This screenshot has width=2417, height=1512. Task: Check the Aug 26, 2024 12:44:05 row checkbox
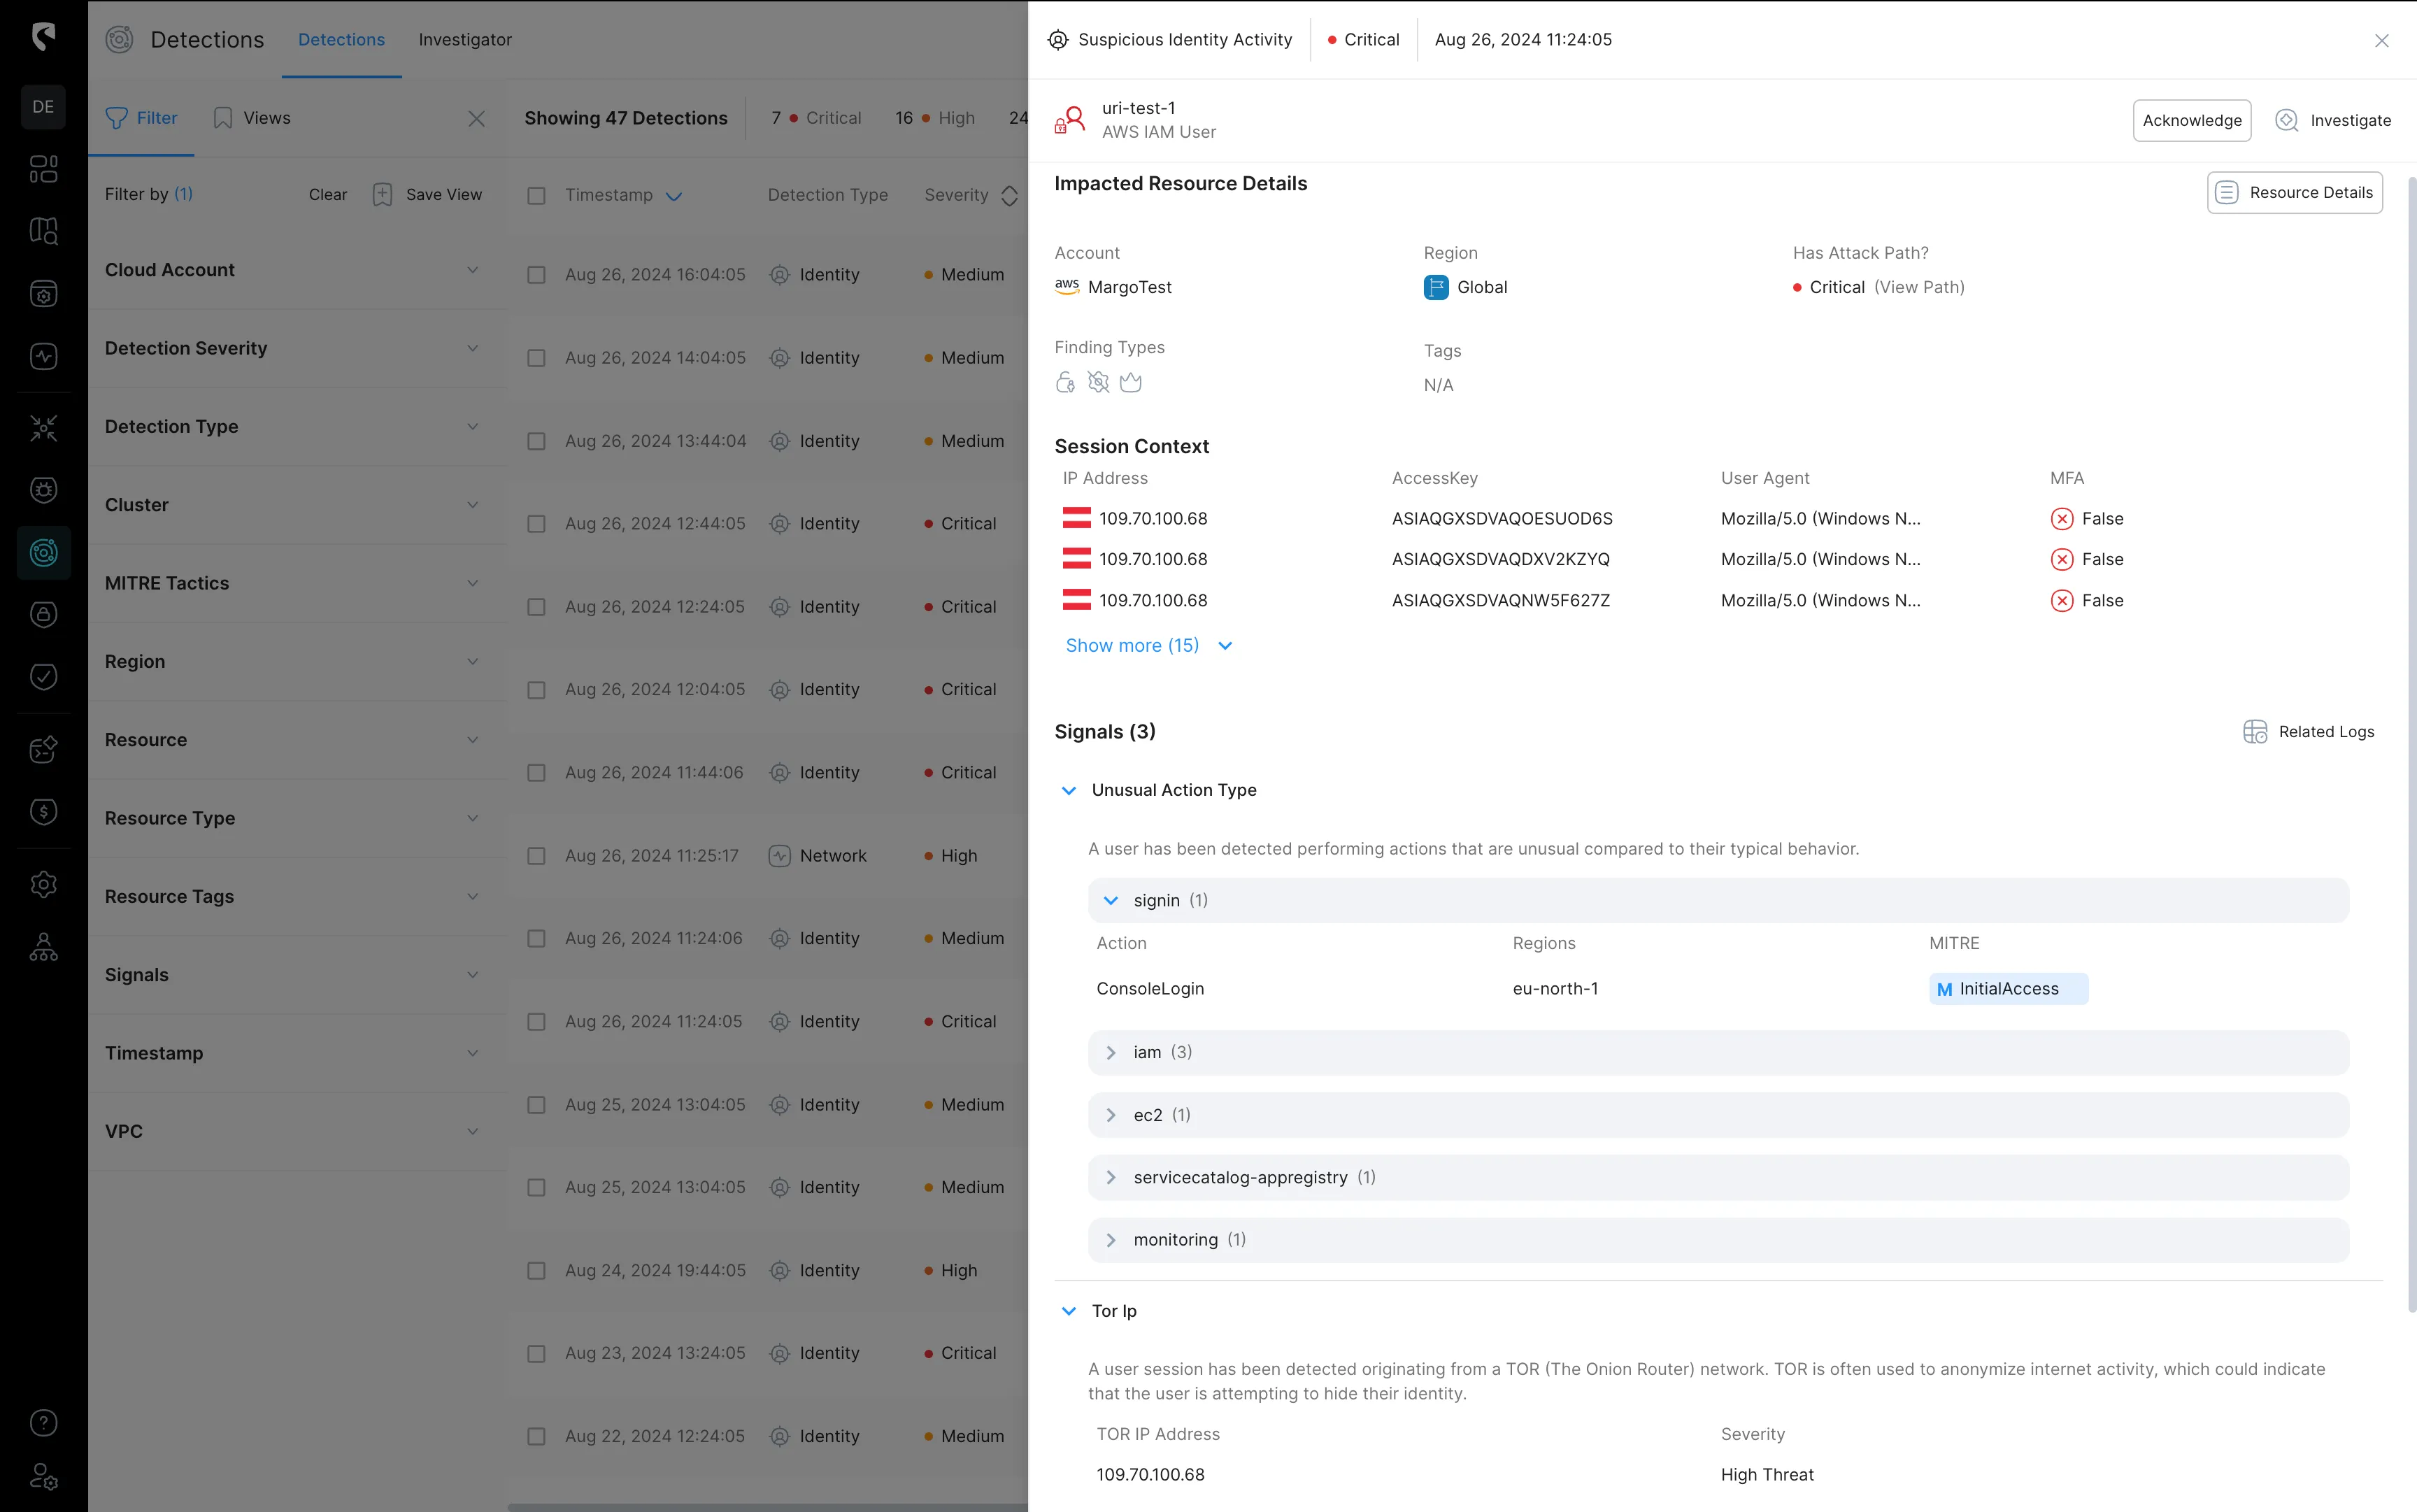[x=537, y=524]
